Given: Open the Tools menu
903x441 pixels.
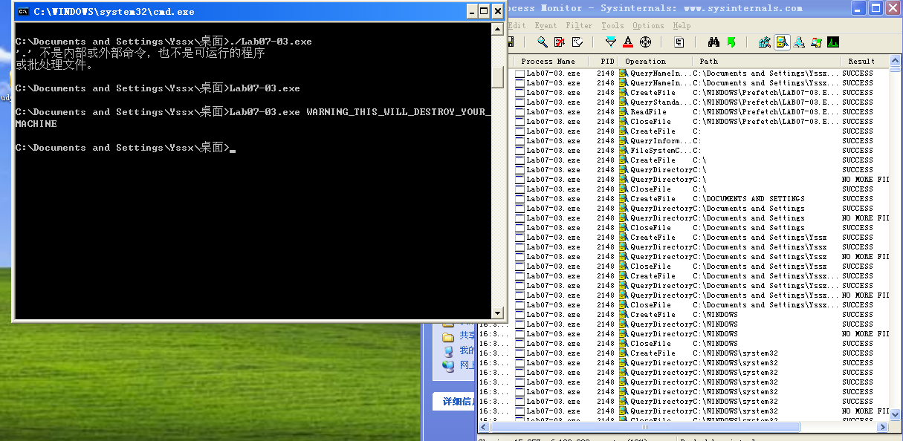Looking at the screenshot, I should tap(612, 25).
